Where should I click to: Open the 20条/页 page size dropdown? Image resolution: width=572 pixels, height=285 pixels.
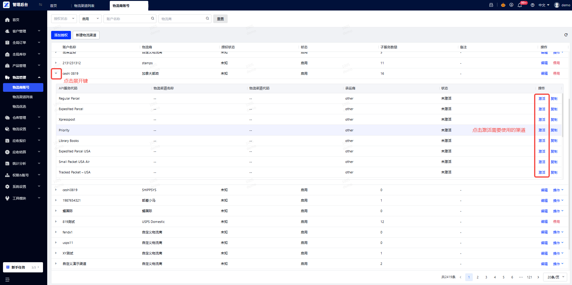click(555, 277)
